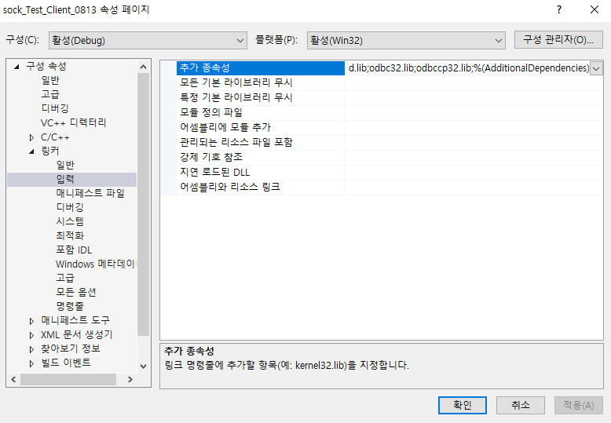The width and height of the screenshot is (611, 423).
Task: Click the 구성 관리자(O)... button
Action: (x=558, y=40)
